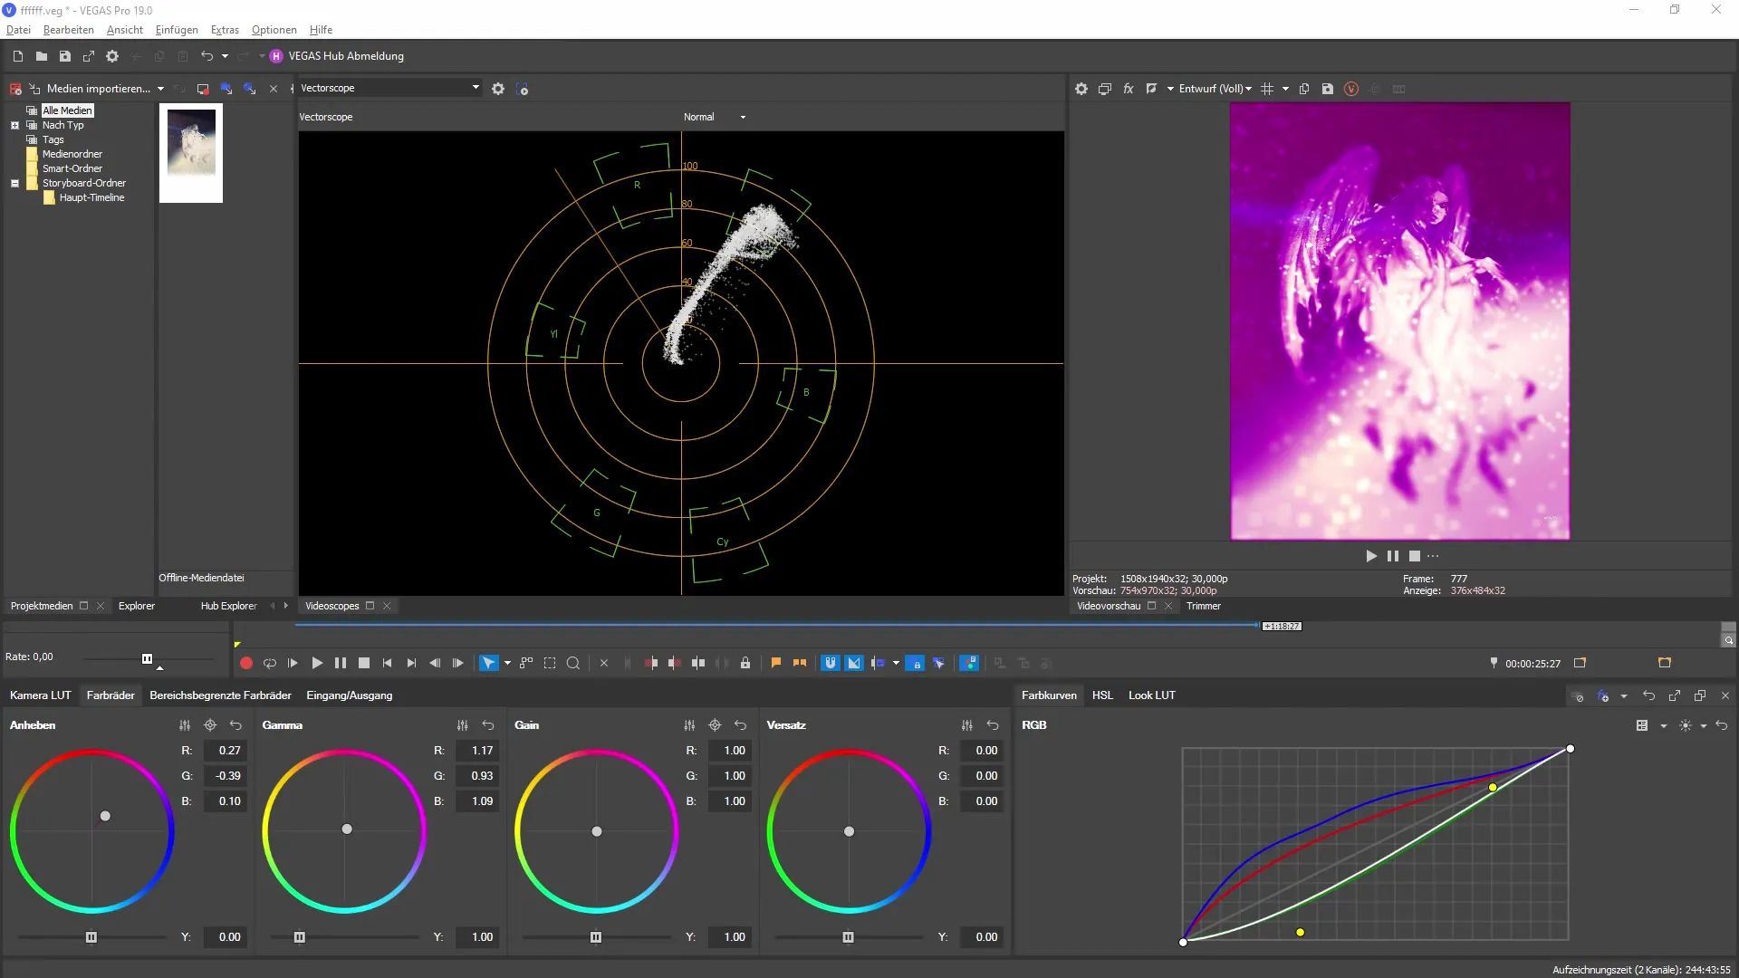
Task: Open project with the folder icon
Action: (x=41, y=56)
